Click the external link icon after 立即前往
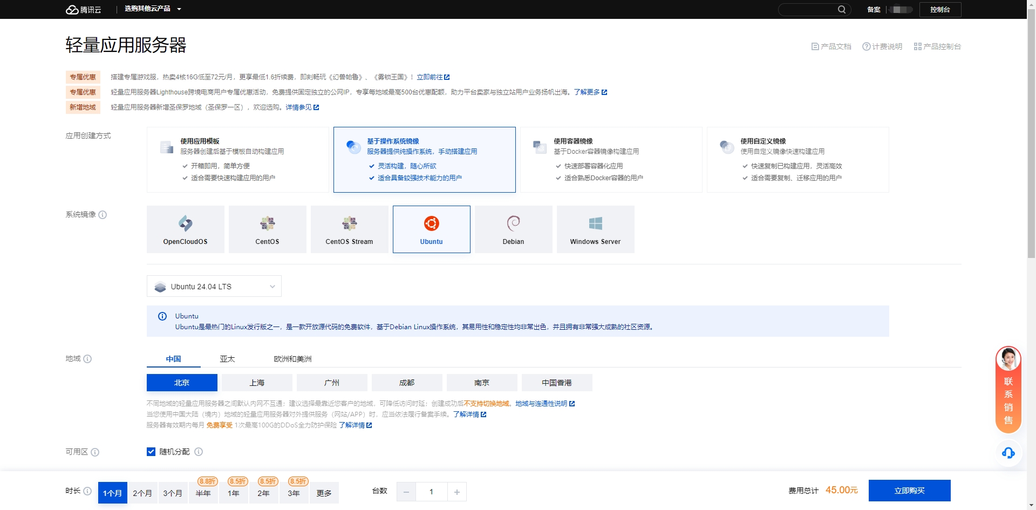Viewport: 1036px width, 510px height. point(447,77)
